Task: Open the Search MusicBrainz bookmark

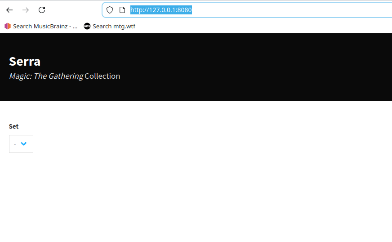Action: (45, 26)
